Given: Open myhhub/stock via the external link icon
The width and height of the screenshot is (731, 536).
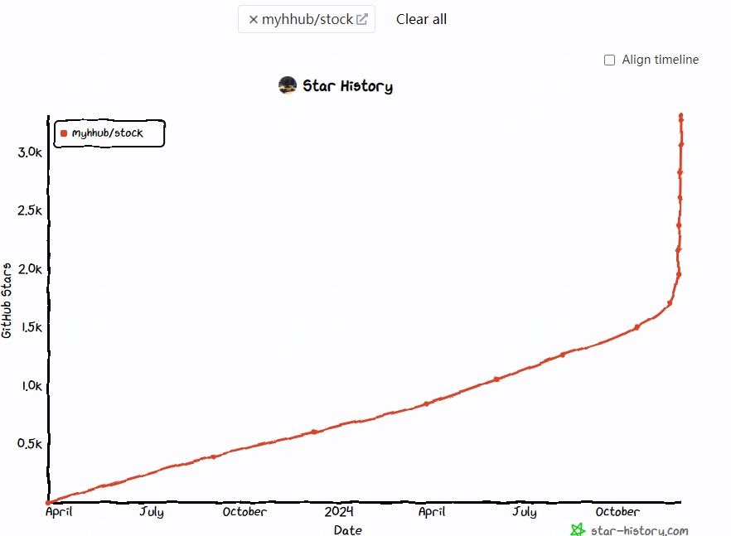Looking at the screenshot, I should coord(362,19).
